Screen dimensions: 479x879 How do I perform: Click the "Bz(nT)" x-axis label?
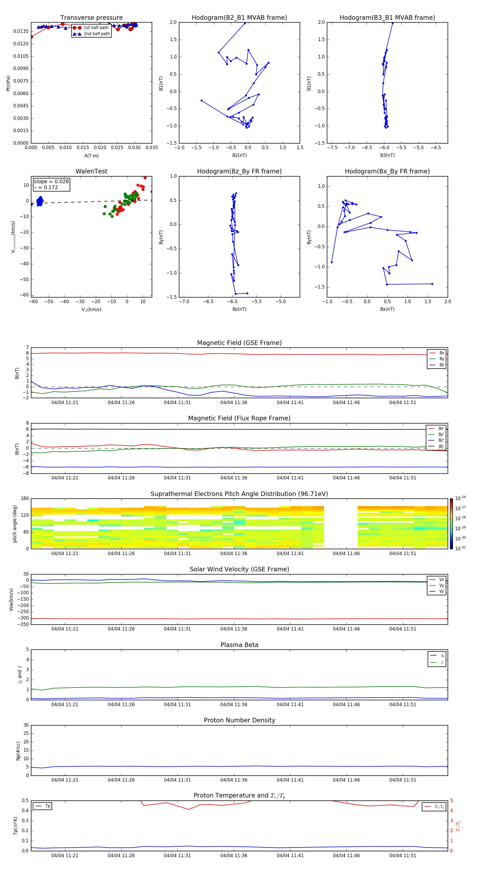pyautogui.click(x=239, y=309)
